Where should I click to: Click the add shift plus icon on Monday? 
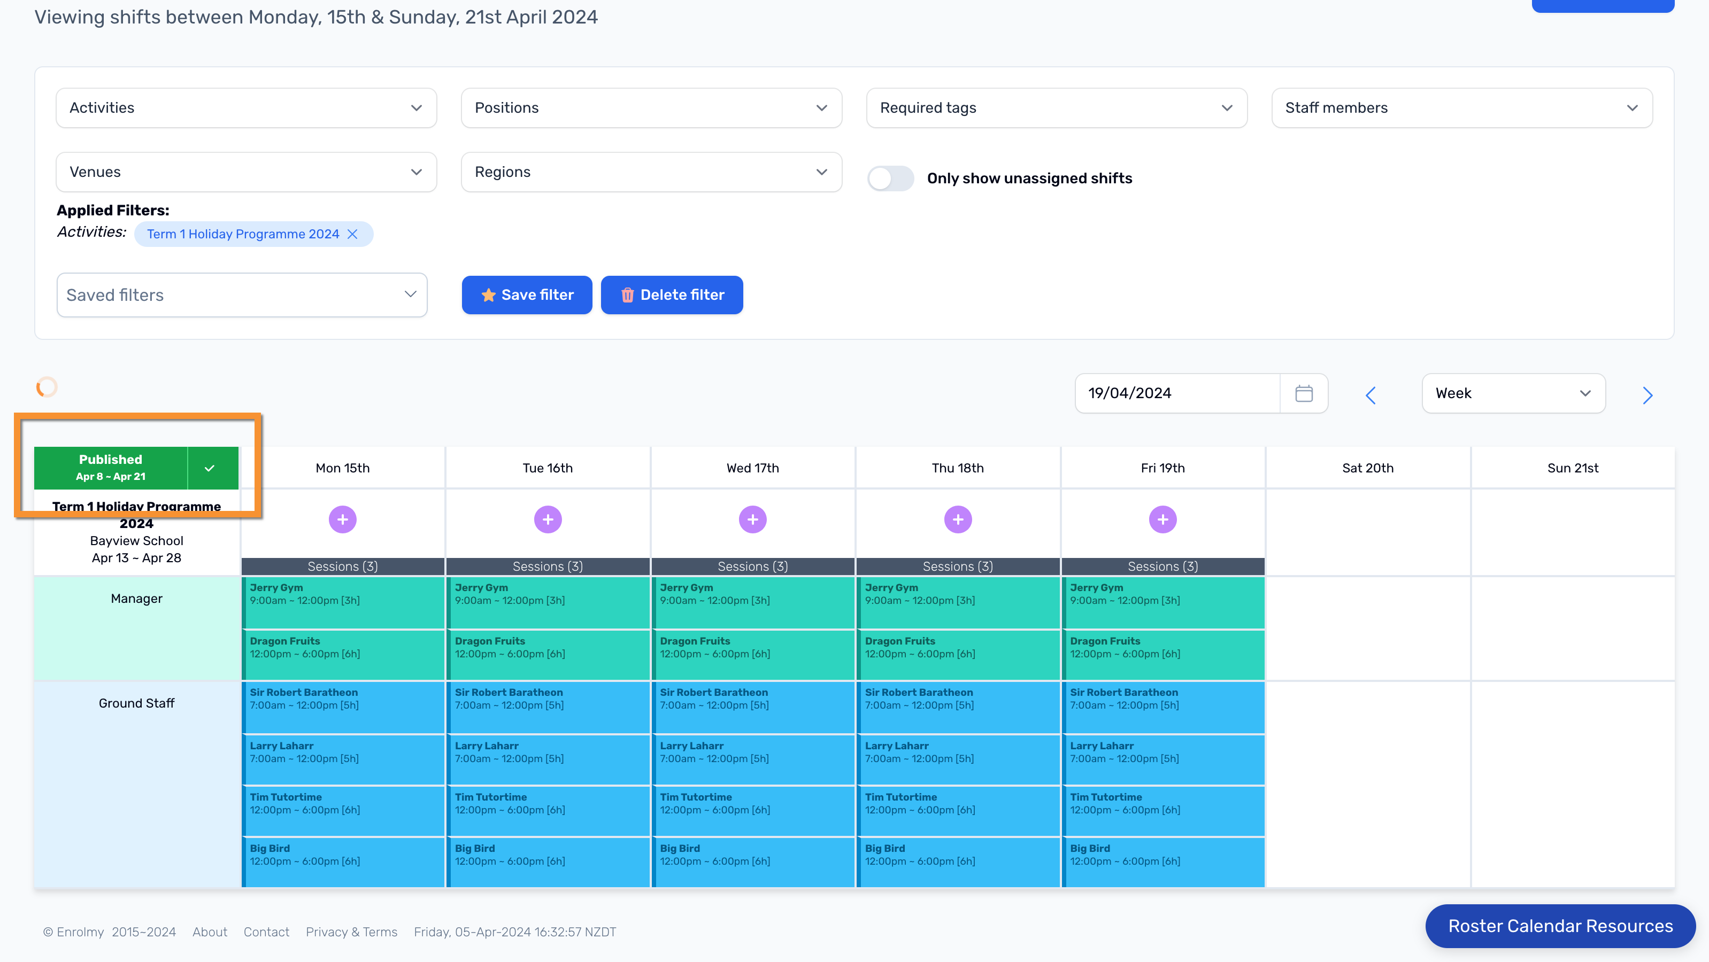343,519
